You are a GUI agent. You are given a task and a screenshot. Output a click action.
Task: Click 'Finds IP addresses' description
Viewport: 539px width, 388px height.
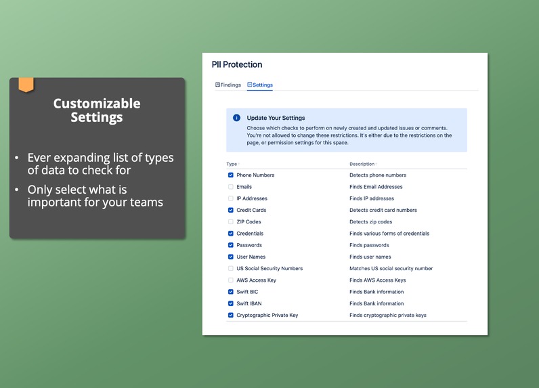pos(372,198)
